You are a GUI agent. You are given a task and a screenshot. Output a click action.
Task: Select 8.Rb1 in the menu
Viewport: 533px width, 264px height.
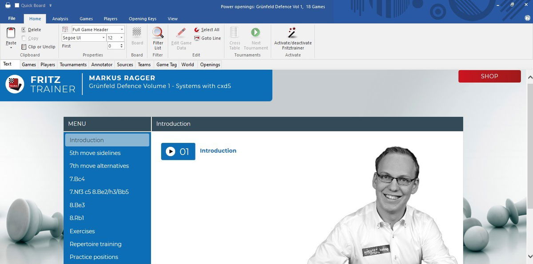coord(77,218)
